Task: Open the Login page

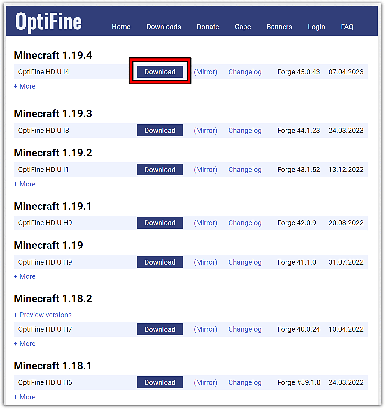Action: pyautogui.click(x=316, y=27)
